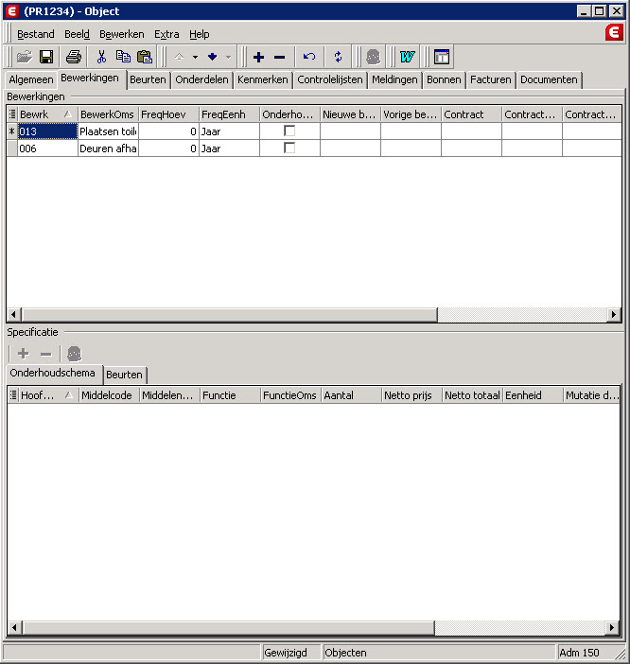Click horizontal scrollbar thumb of Specificatie grid
Image resolution: width=630 pixels, height=664 pixels.
click(x=229, y=628)
